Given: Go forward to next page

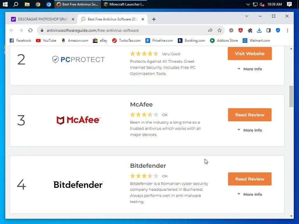Looking at the screenshot, I should [21, 30].
